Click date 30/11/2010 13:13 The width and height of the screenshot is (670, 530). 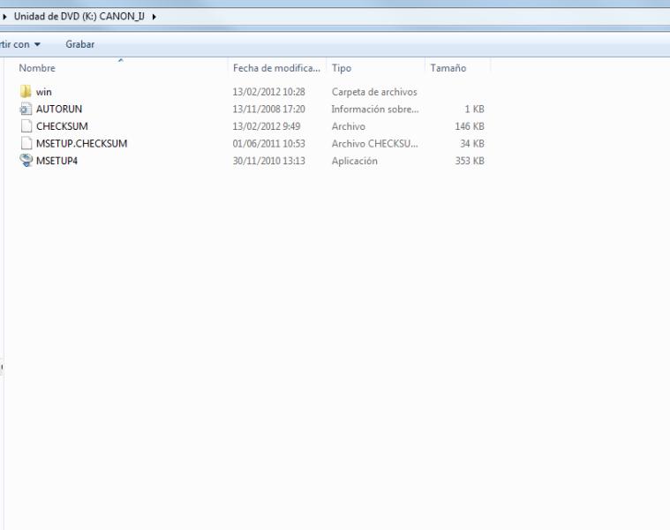pos(268,161)
